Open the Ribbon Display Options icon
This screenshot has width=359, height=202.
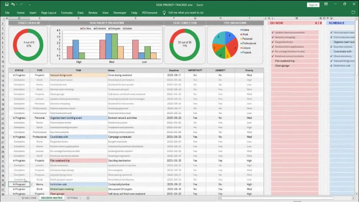[x=326, y=4]
